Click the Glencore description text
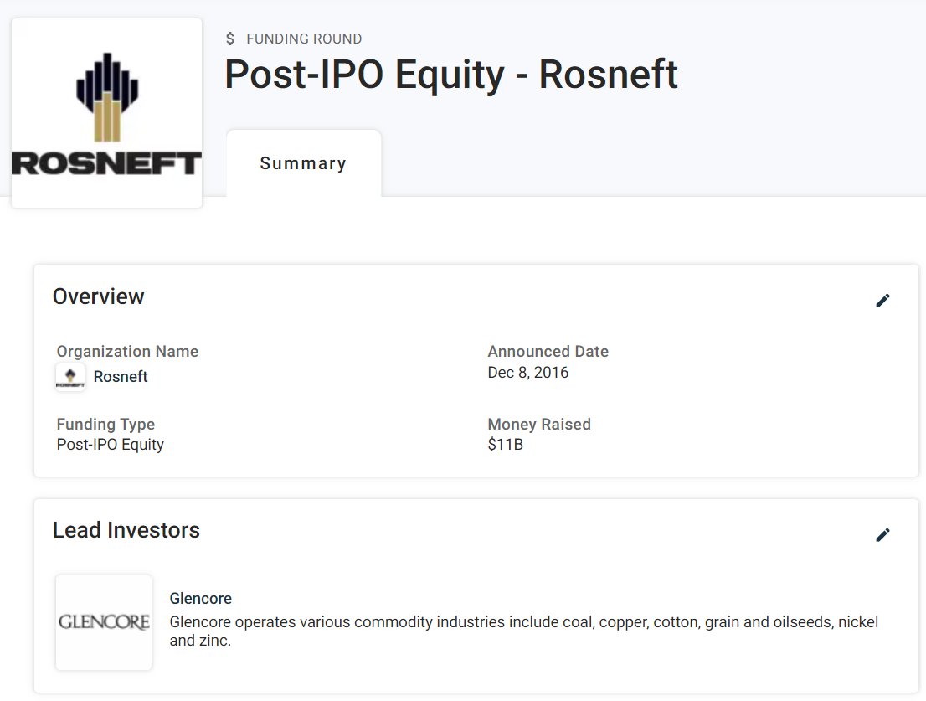This screenshot has width=926, height=701. (x=523, y=631)
